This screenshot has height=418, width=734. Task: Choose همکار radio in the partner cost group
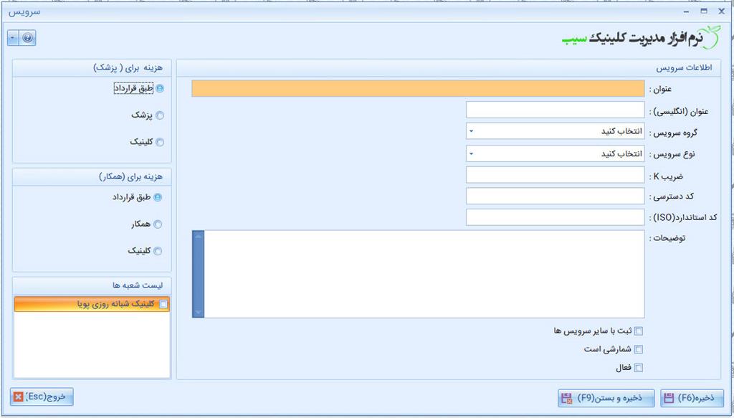pyautogui.click(x=158, y=224)
